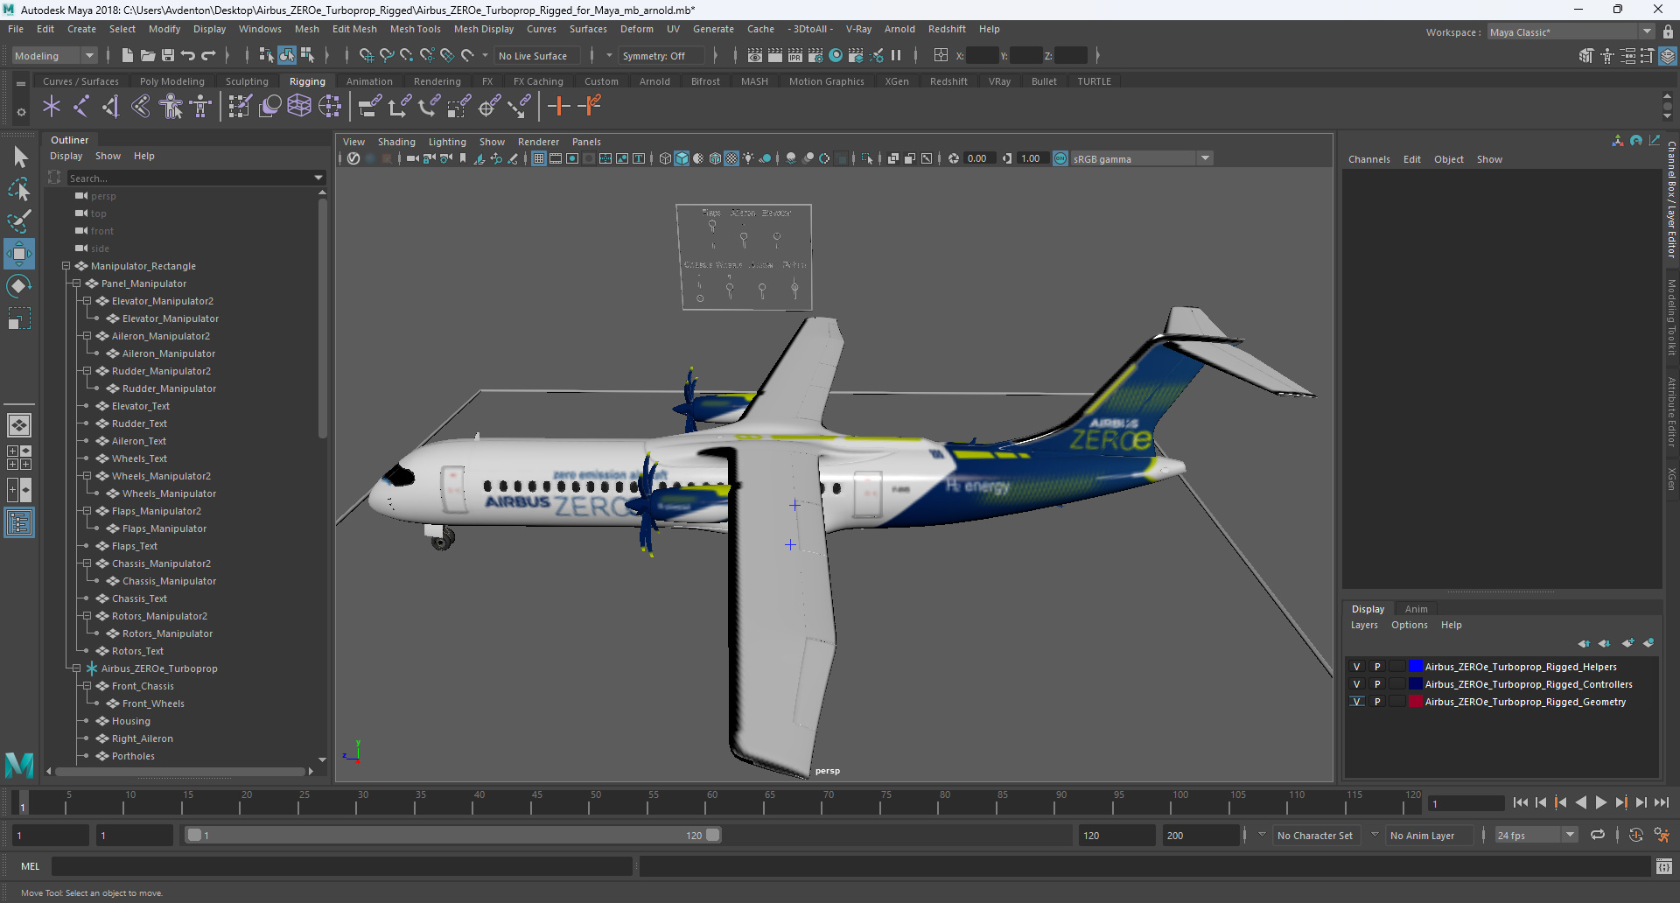
Task: Toggle the Auto Keyframe icon
Action: point(1636,835)
